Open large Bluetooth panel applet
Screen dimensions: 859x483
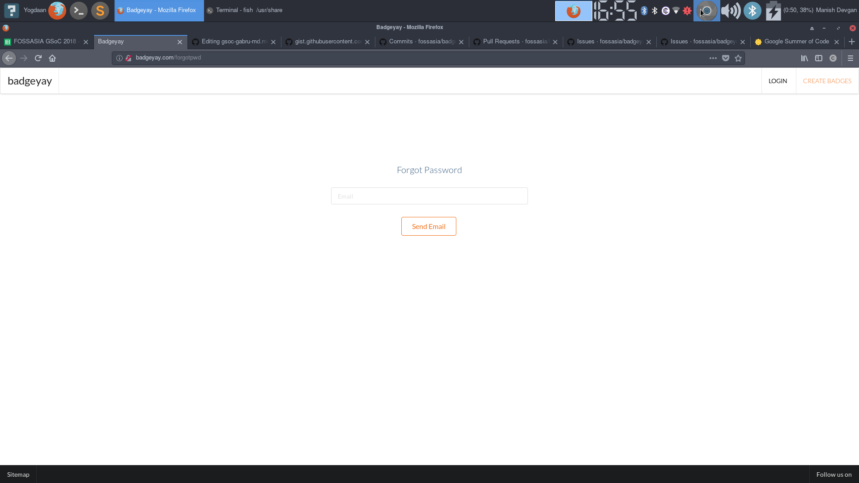753,11
